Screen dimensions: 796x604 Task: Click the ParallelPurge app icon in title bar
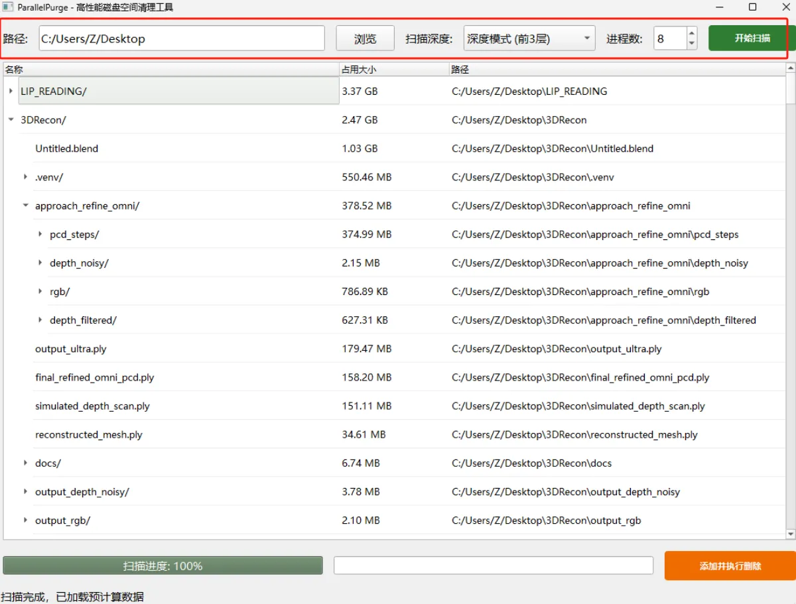[8, 7]
